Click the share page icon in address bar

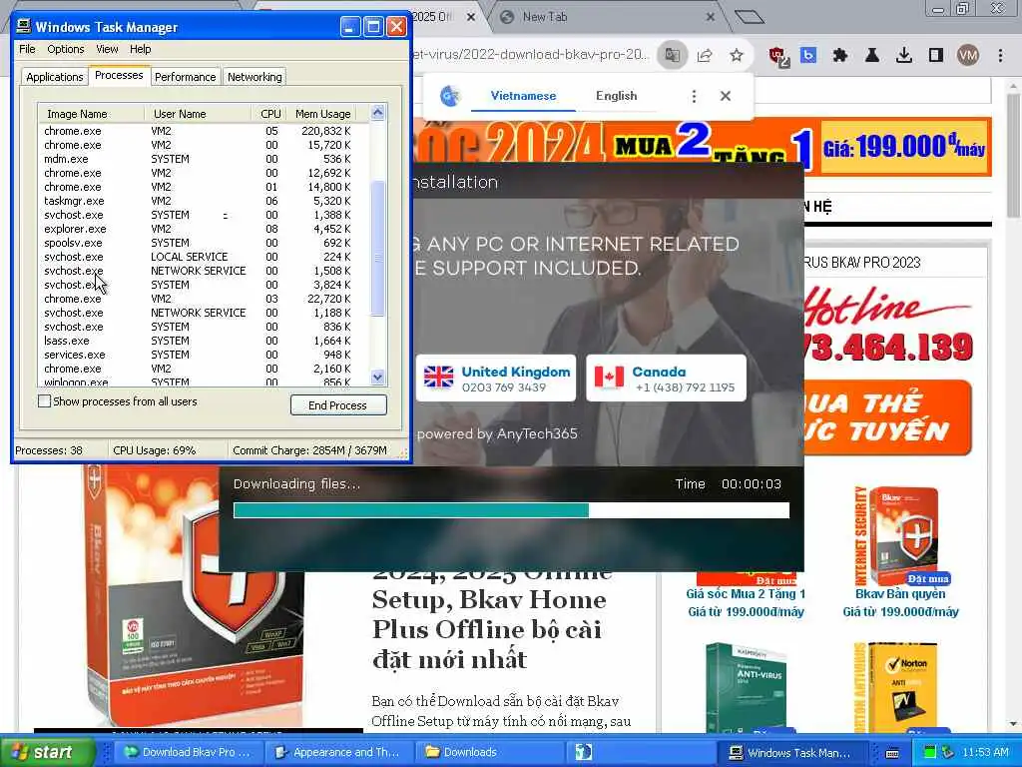click(705, 56)
